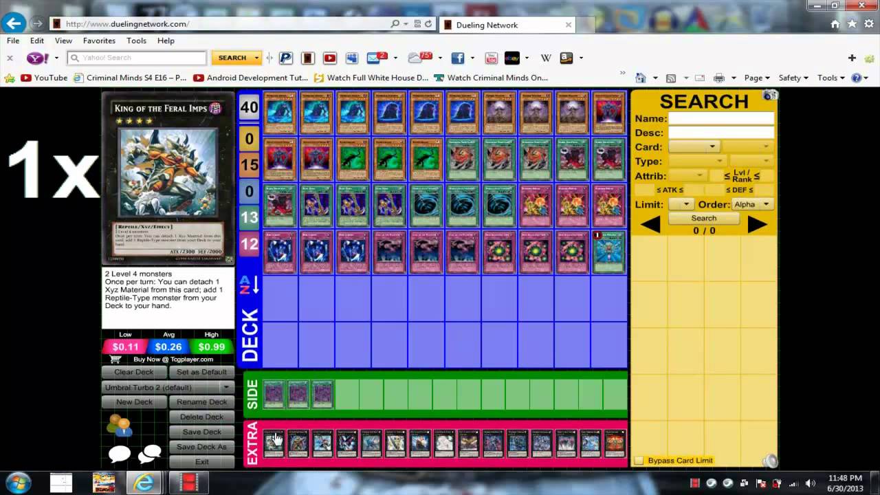The height and width of the screenshot is (495, 880).
Task: Click the first card in Side deck
Action: point(274,395)
